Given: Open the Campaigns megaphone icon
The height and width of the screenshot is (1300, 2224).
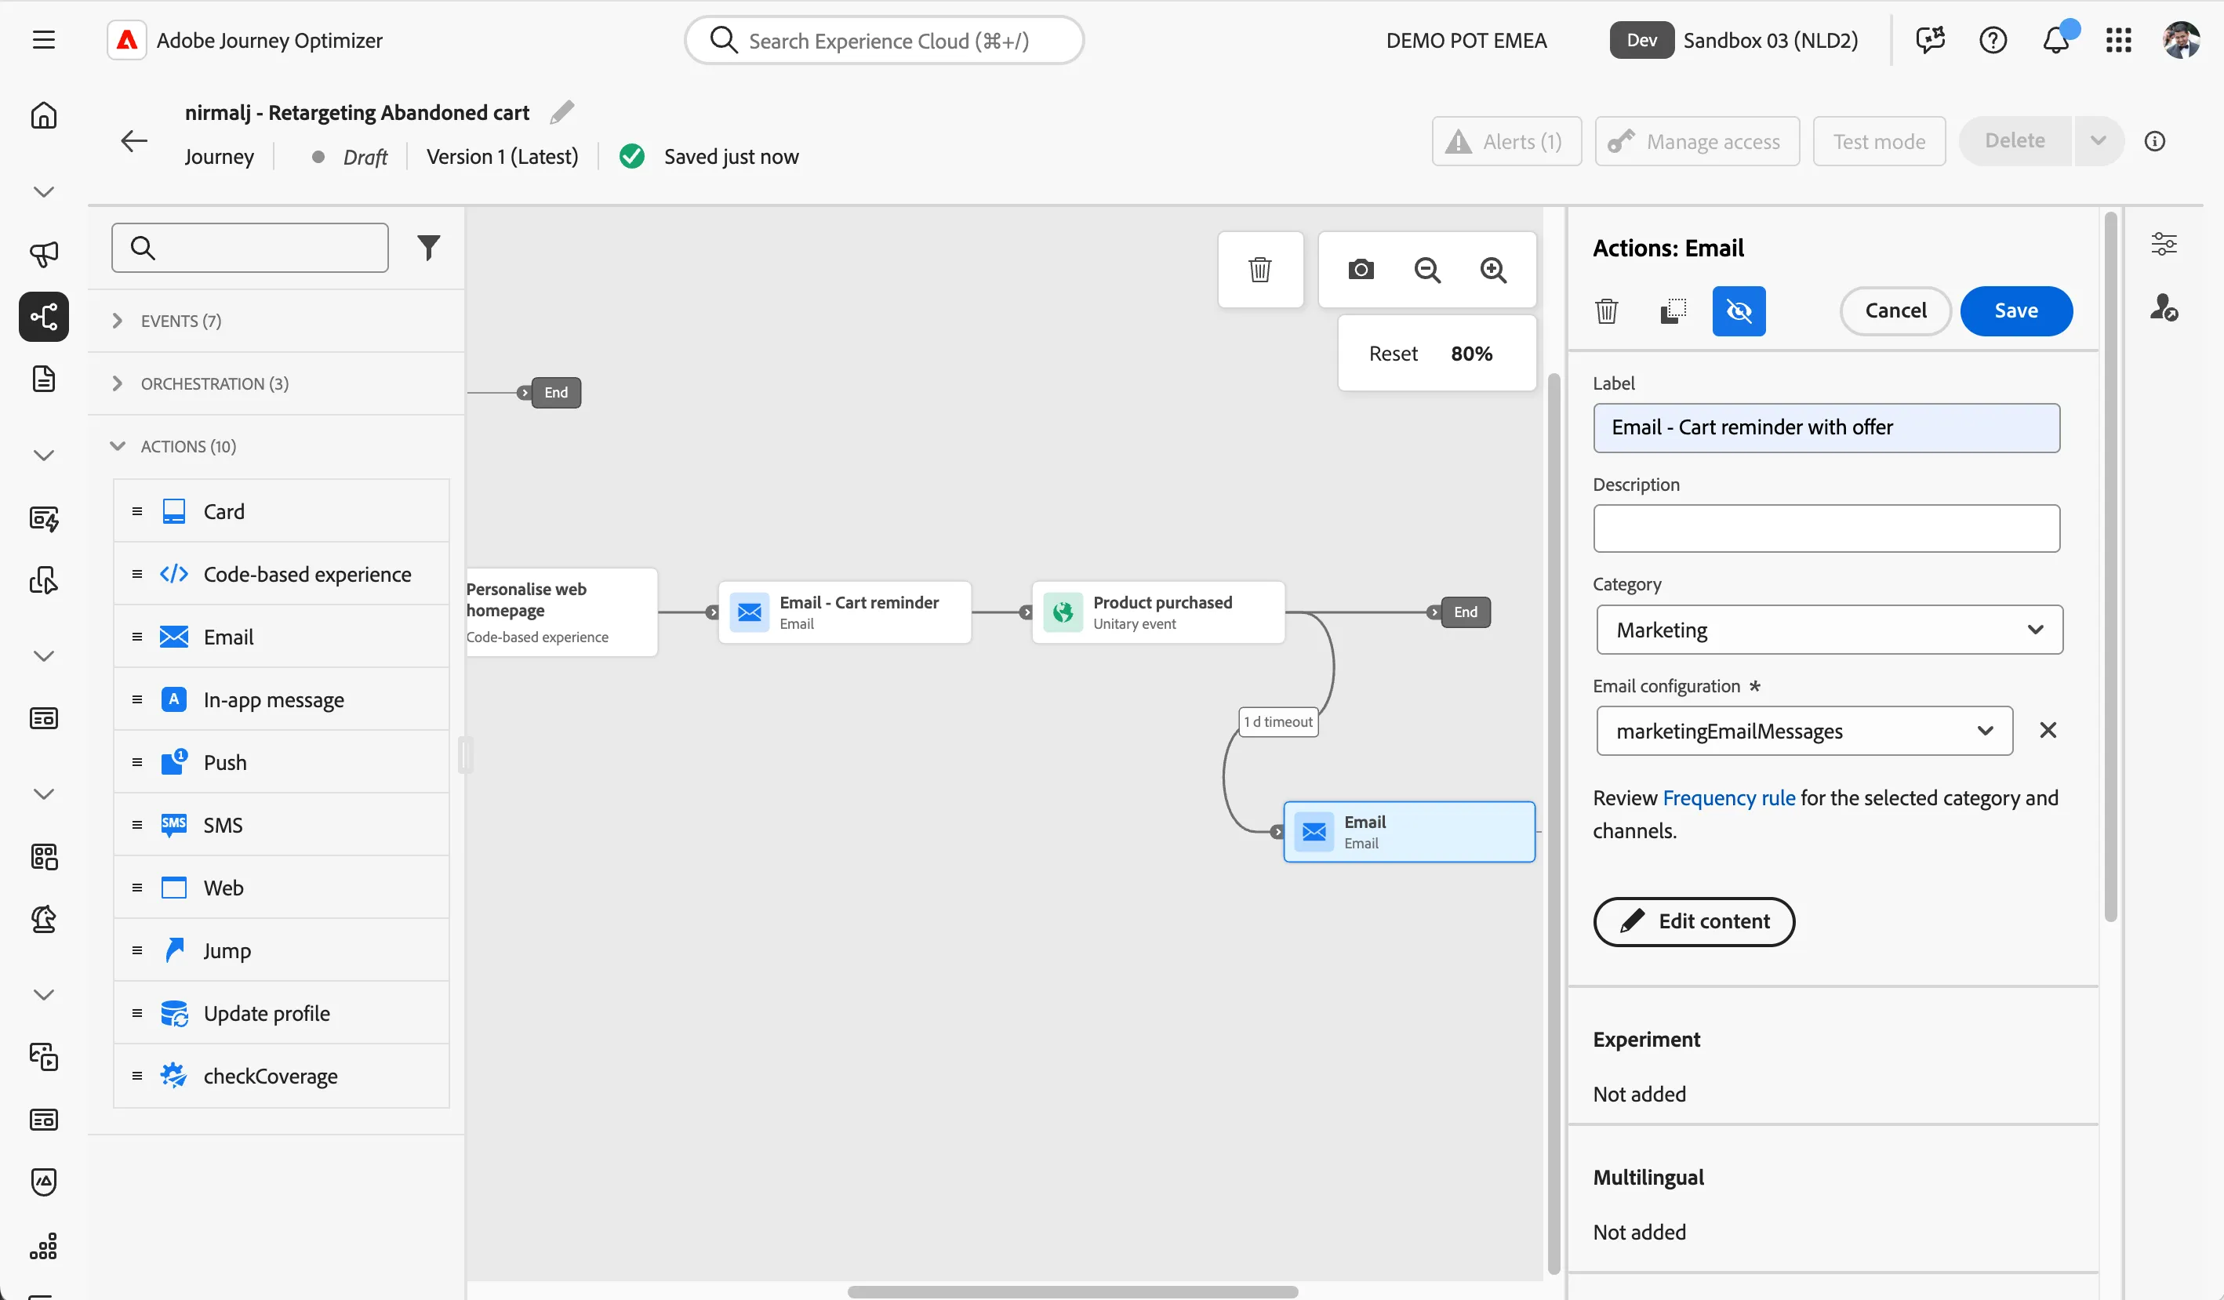Looking at the screenshot, I should pos(43,254).
